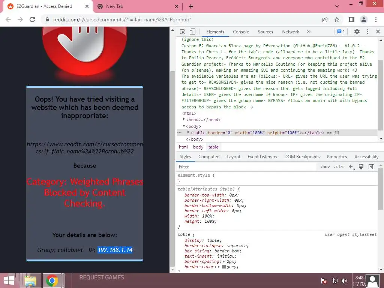The height and width of the screenshot is (288, 384).
Task: Toggle the device toolbar icon
Action: [192, 31]
